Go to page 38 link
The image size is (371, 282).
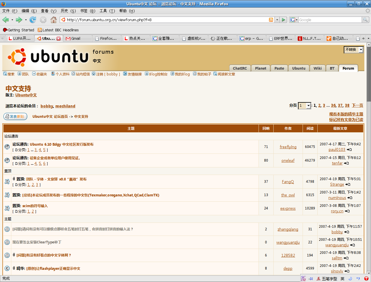tap(347, 106)
